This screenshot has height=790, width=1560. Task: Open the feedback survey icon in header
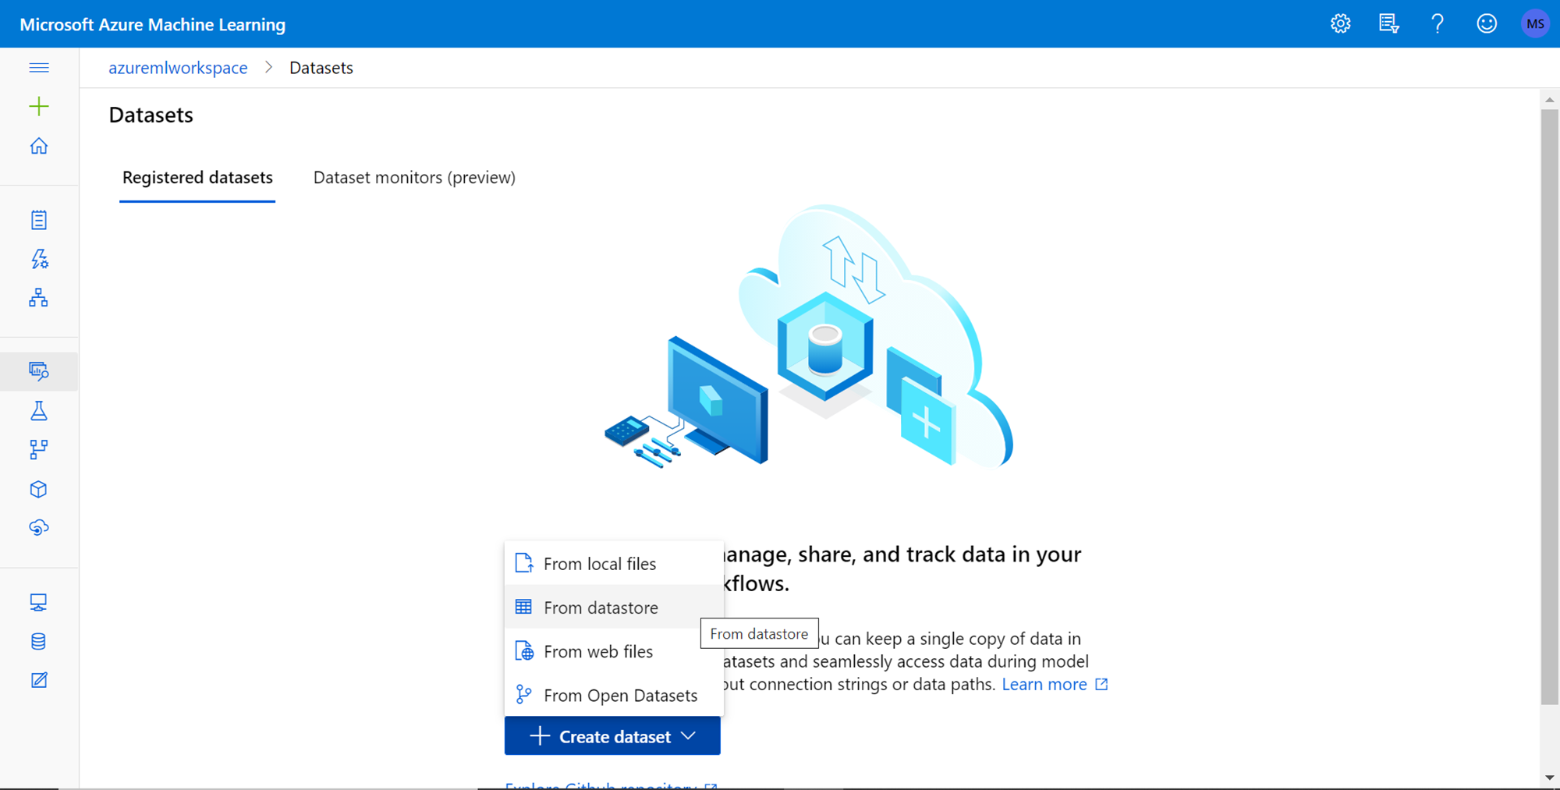point(1388,23)
